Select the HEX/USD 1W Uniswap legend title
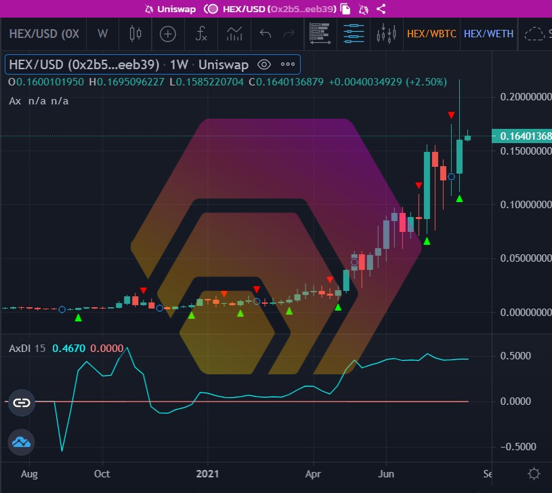Image resolution: width=552 pixels, height=493 pixels. click(x=129, y=64)
